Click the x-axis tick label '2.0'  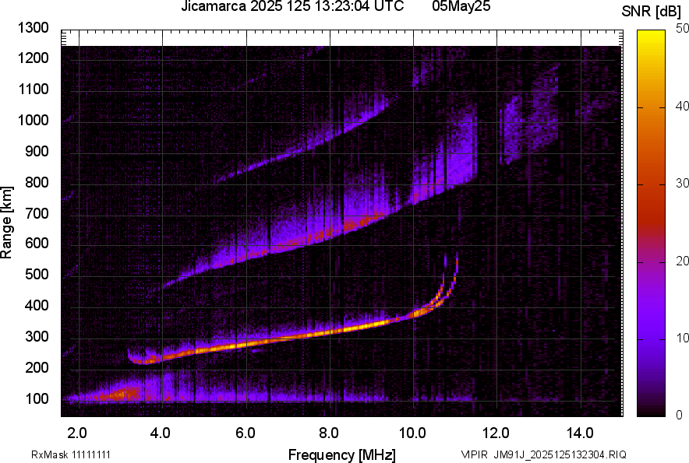click(77, 433)
